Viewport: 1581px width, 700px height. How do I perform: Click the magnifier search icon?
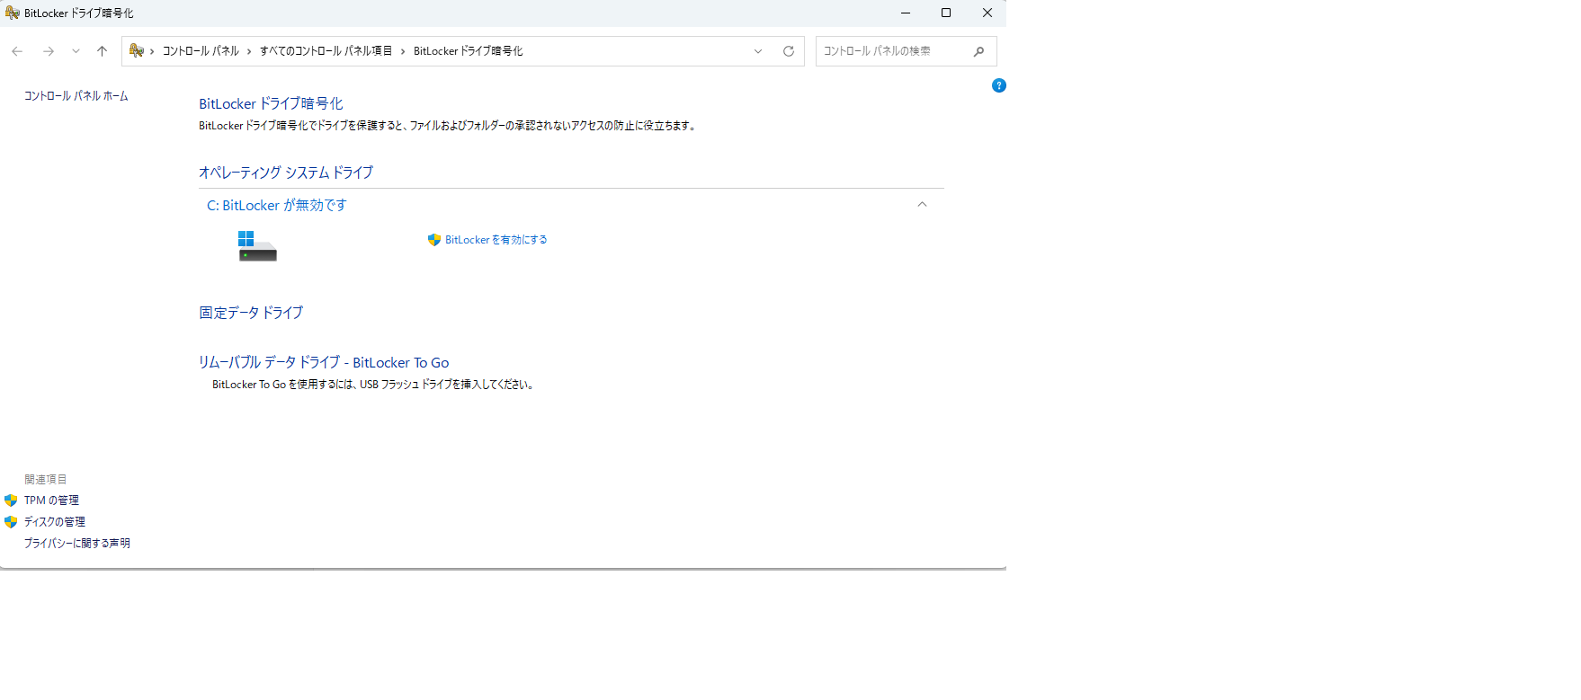[979, 51]
